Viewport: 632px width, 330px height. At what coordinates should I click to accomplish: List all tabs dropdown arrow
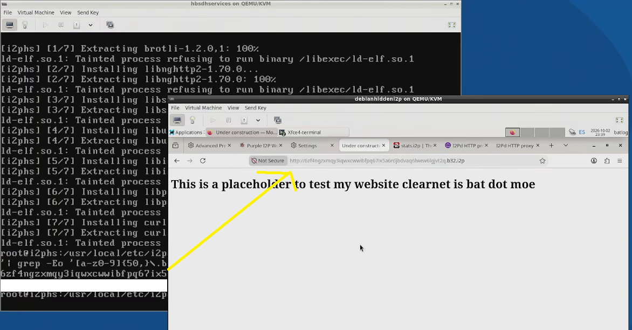point(566,146)
